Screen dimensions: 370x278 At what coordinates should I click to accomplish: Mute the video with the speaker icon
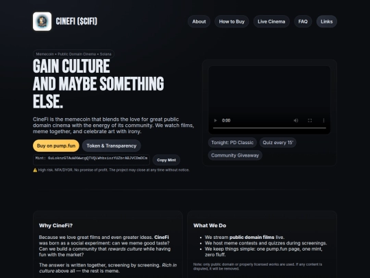(x=296, y=121)
